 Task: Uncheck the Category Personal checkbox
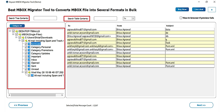point(26,47)
